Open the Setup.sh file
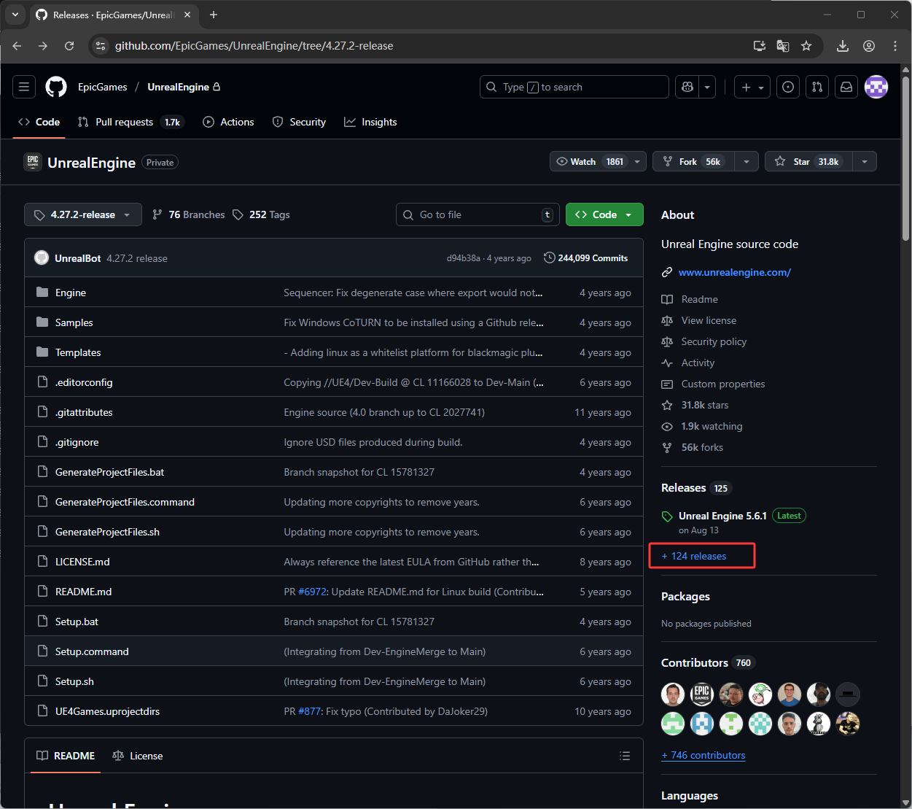Screen dimensions: 912x809 pyautogui.click(x=74, y=681)
